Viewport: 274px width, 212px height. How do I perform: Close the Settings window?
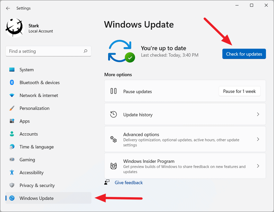266,5
